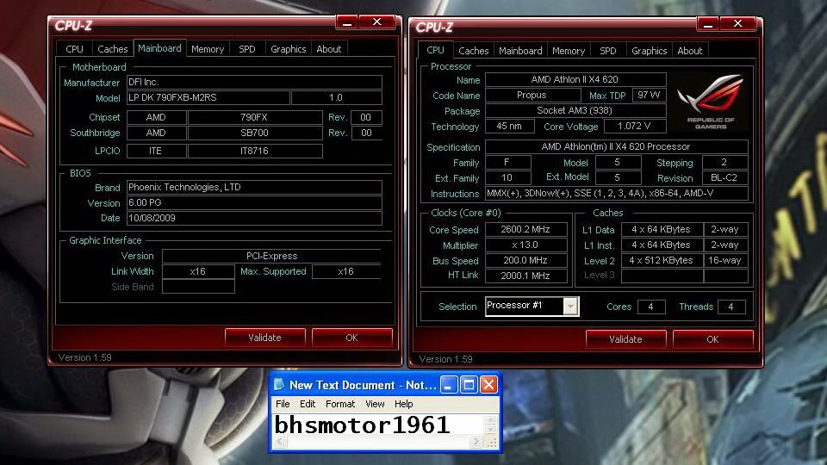This screenshot has height=465, width=827.
Task: Click OK in left CPU-Z window
Action: 351,338
